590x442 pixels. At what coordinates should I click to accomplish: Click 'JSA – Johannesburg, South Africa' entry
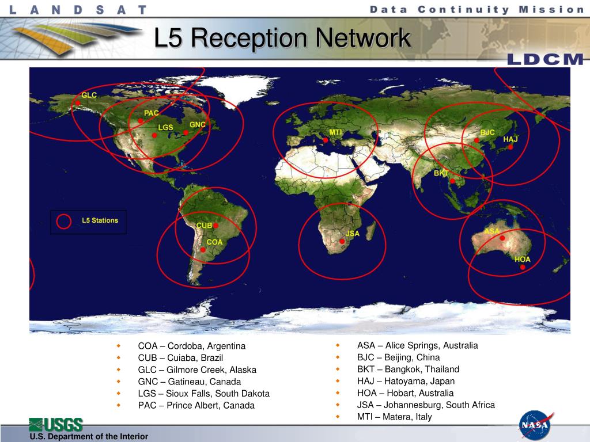(x=426, y=405)
